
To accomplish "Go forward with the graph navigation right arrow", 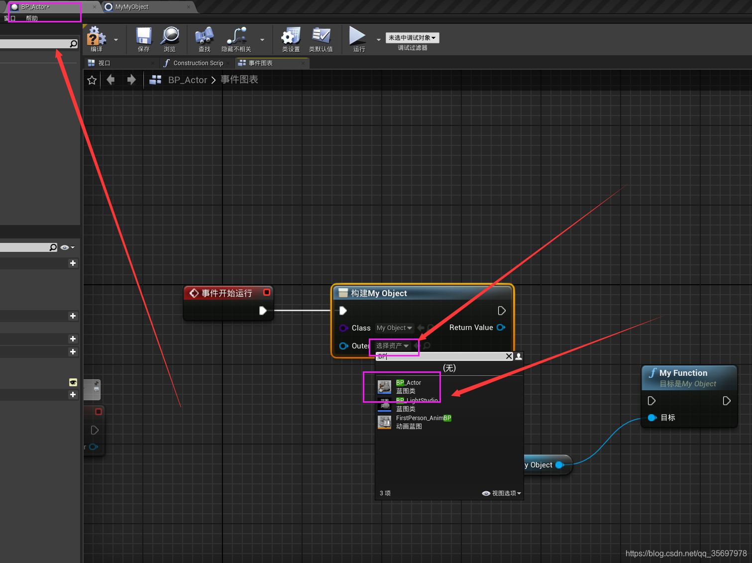I will 131,80.
